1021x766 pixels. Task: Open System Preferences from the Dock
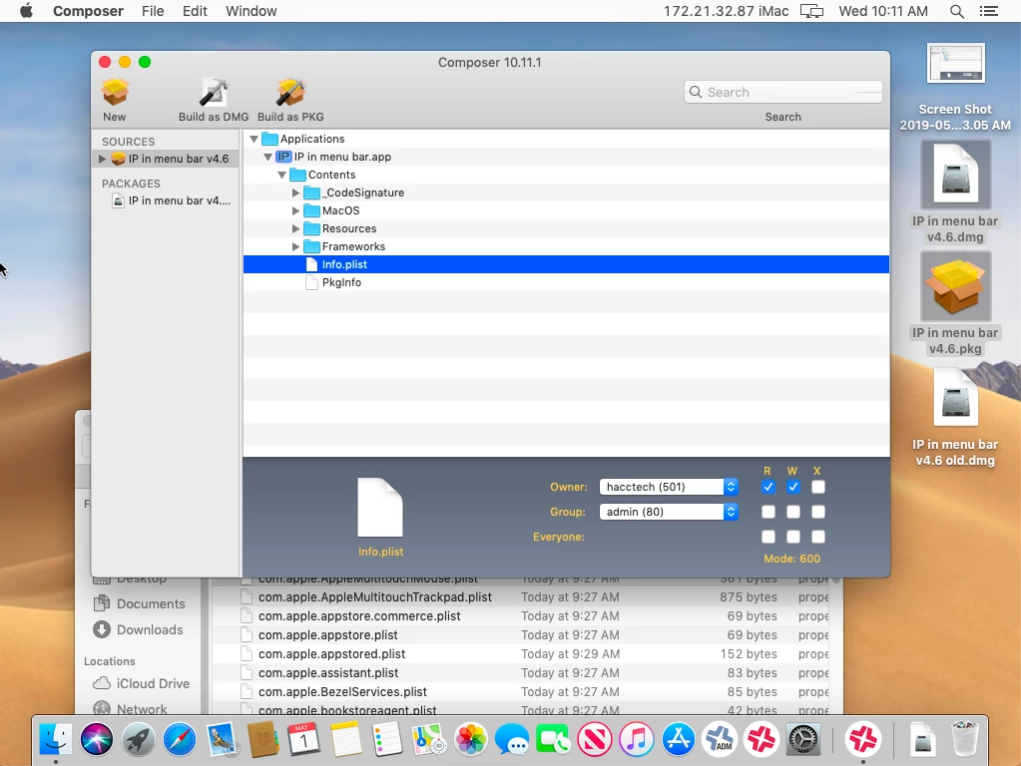[x=802, y=739]
